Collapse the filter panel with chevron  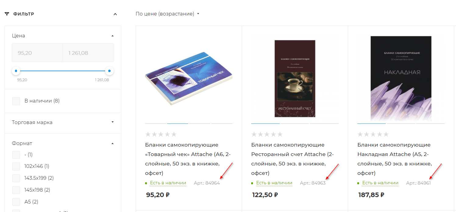(115, 14)
